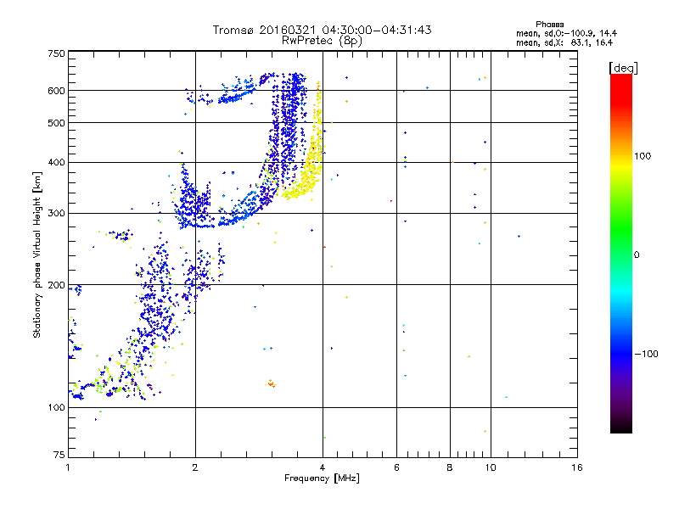Click the x-axis tick label '16'
The width and height of the screenshot is (679, 509).
[x=577, y=467]
